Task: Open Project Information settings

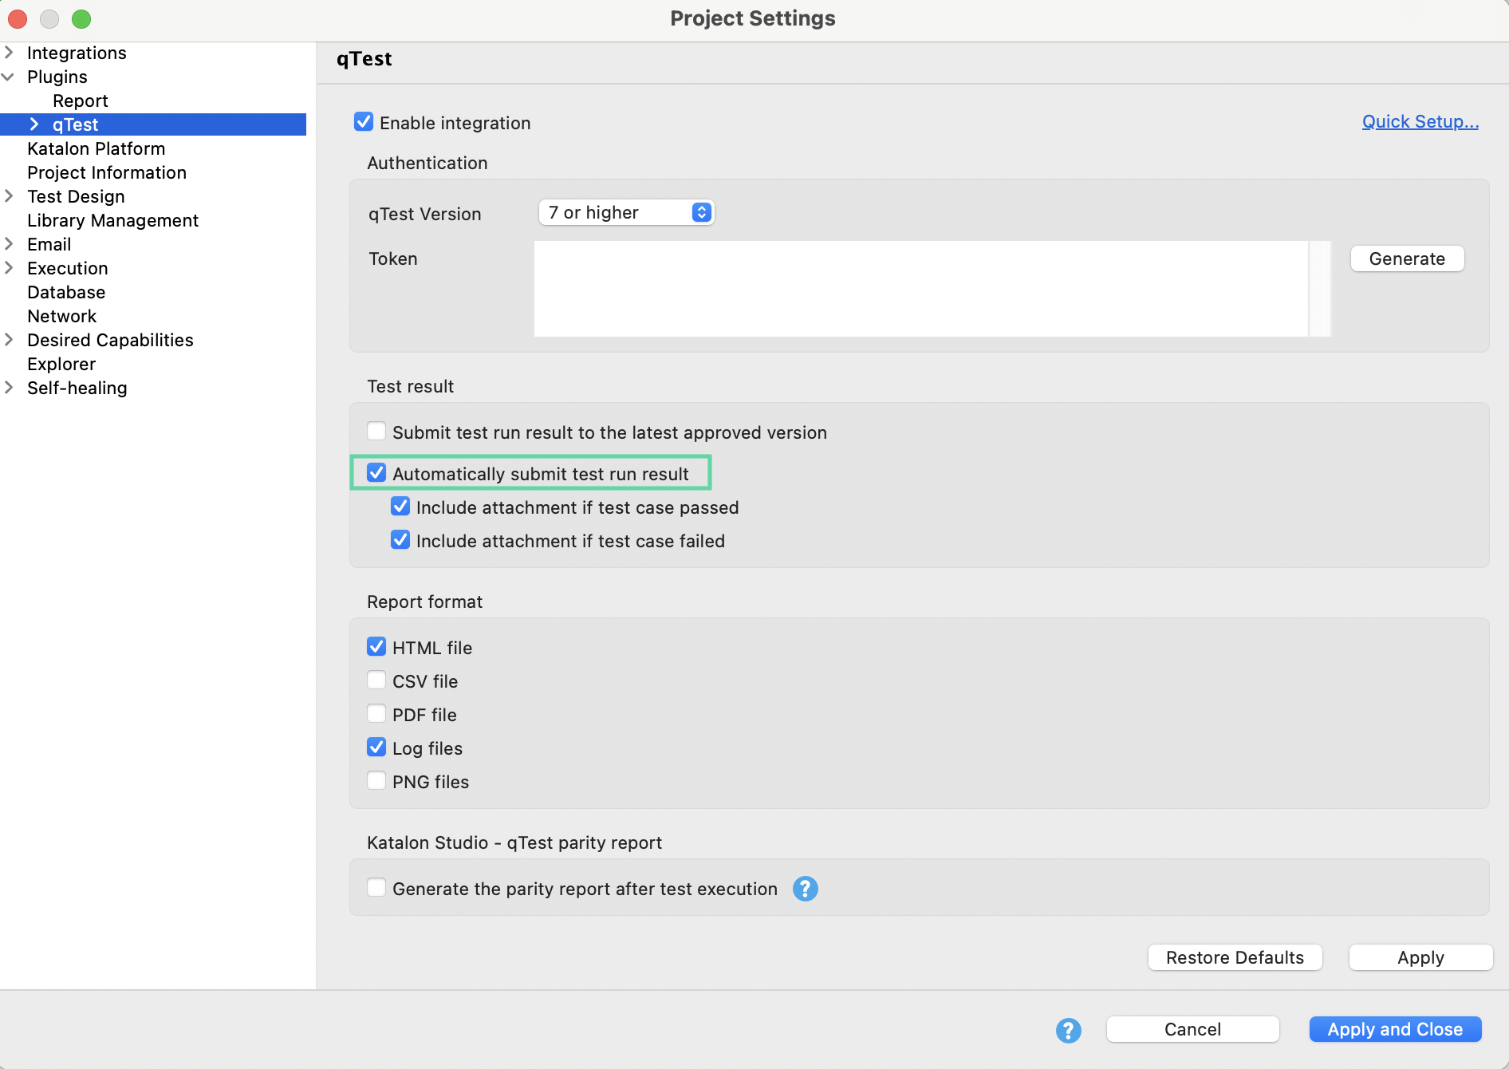Action: pos(107,172)
